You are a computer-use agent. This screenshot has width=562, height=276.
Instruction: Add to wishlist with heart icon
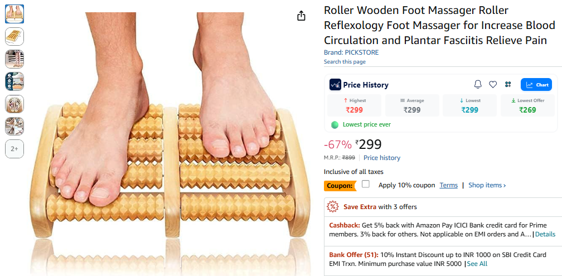(x=493, y=84)
